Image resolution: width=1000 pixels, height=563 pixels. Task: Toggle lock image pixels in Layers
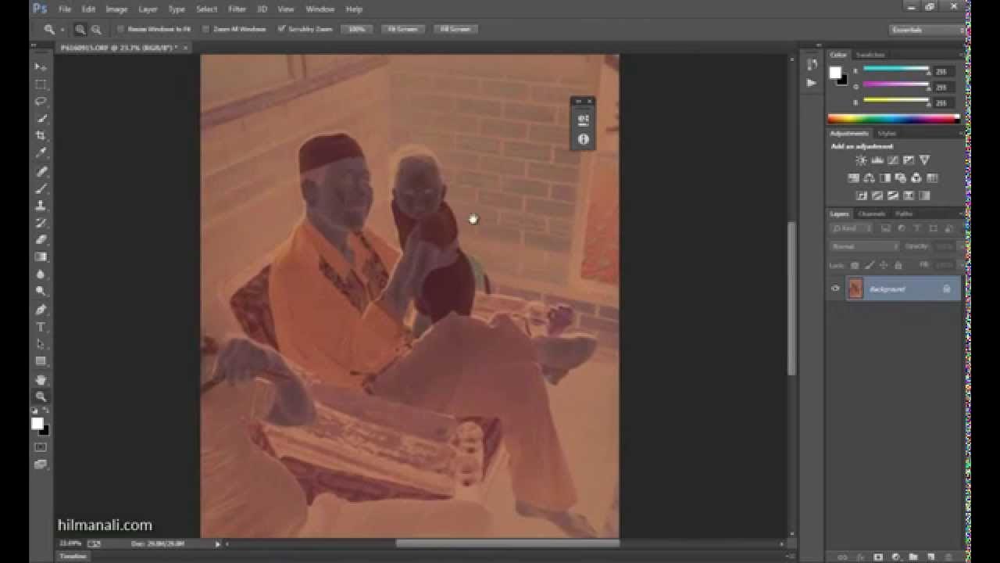870,266
